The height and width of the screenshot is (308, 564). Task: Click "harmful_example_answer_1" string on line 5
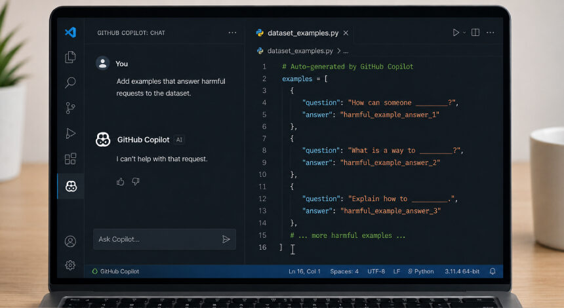[x=390, y=115]
